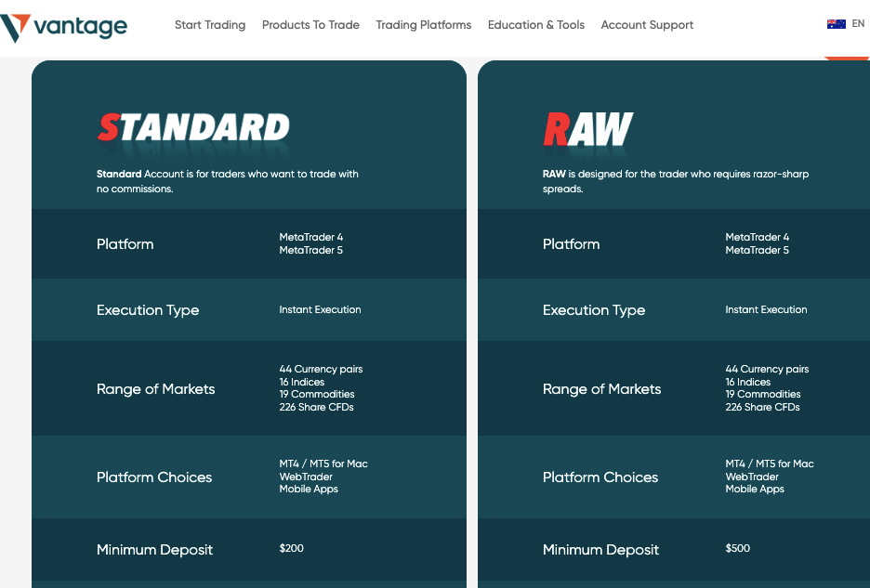Click Minimum Deposit label in RAW card
This screenshot has height=588, width=870.
(x=600, y=550)
